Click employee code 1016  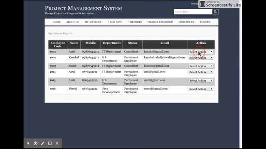(53, 89)
